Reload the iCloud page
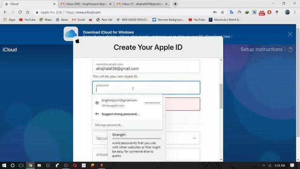Viewport: 300px width, 169px height. pyautogui.click(x=20, y=12)
